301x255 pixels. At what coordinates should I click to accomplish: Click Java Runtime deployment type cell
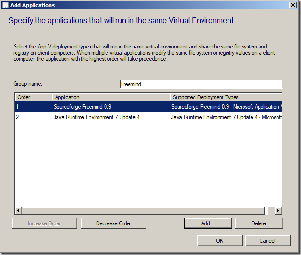pyautogui.click(x=226, y=117)
